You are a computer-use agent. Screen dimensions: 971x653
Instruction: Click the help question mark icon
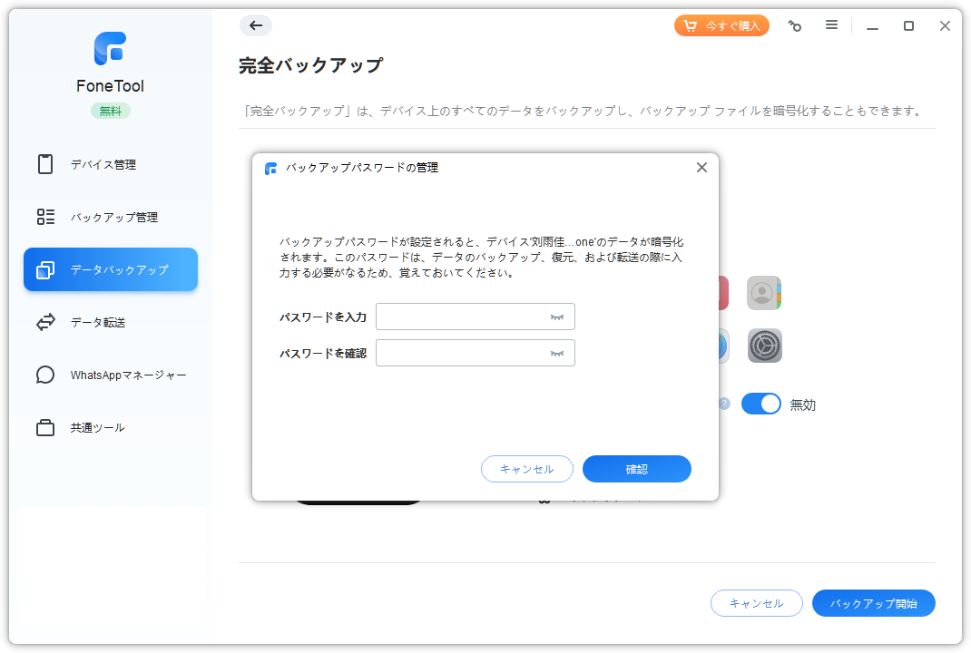[724, 404]
